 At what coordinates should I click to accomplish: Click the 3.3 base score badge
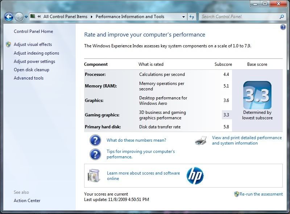coord(257,95)
